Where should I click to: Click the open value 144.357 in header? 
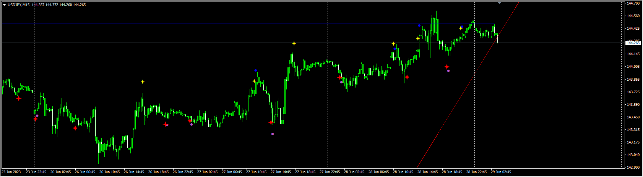click(x=39, y=5)
